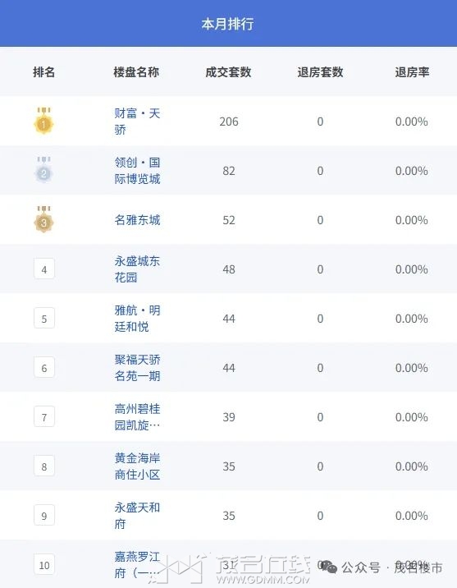Open the 雅航·明廷和悦 property link
The height and width of the screenshot is (588, 457).
point(137,319)
